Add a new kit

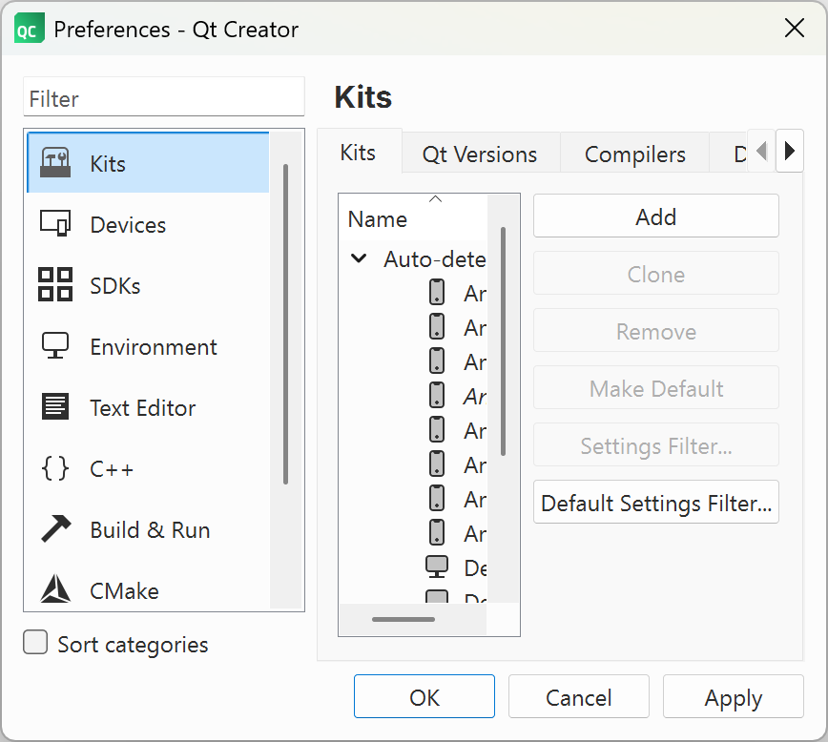[656, 216]
